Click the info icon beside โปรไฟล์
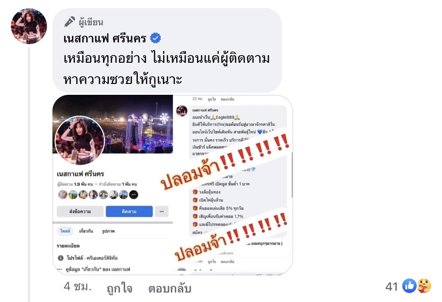Viewport: 442px width, 302px height. tap(60, 258)
